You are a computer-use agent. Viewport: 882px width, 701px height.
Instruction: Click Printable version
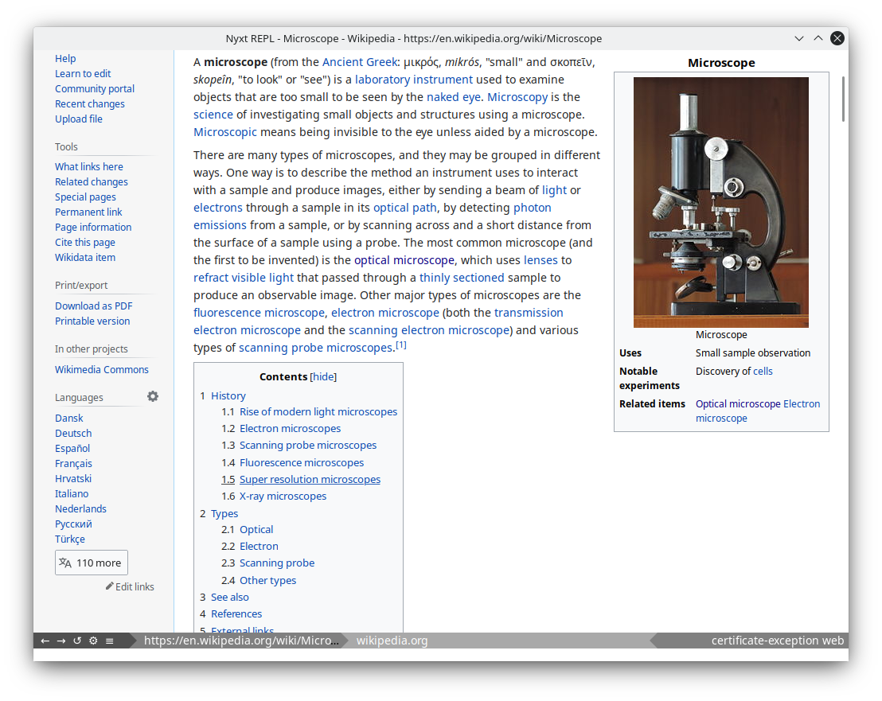coord(92,321)
